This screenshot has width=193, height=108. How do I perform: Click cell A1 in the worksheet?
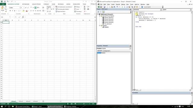click(x=6, y=22)
